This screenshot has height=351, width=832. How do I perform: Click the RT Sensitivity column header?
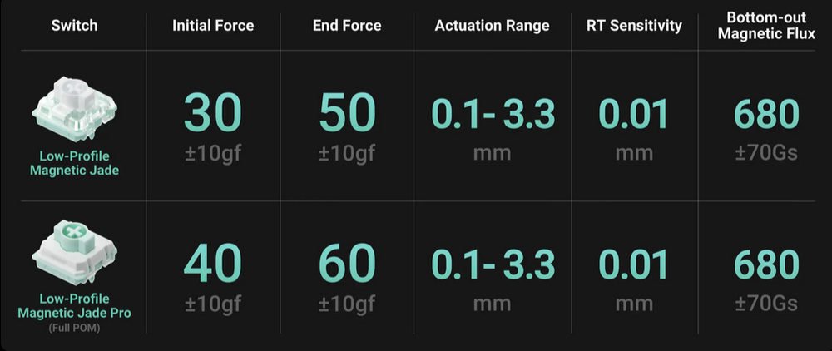click(x=634, y=26)
